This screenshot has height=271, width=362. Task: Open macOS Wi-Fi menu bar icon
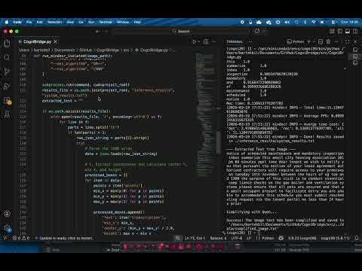[x=314, y=22]
